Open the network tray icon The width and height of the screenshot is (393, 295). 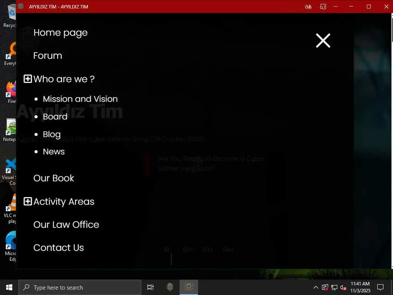tap(334, 287)
